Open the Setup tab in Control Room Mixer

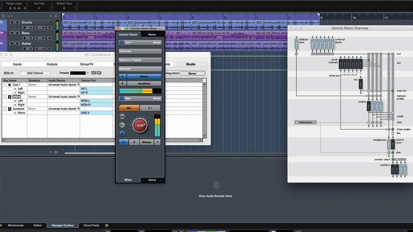[x=152, y=180]
